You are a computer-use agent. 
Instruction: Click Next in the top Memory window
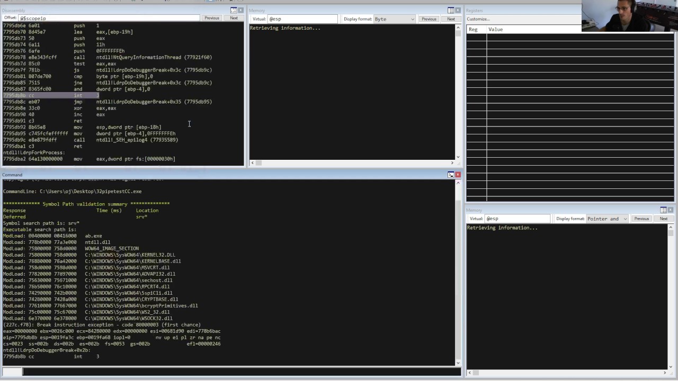pos(451,19)
